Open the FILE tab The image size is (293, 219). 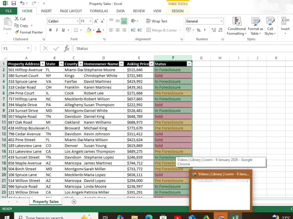pyautogui.click(x=8, y=11)
